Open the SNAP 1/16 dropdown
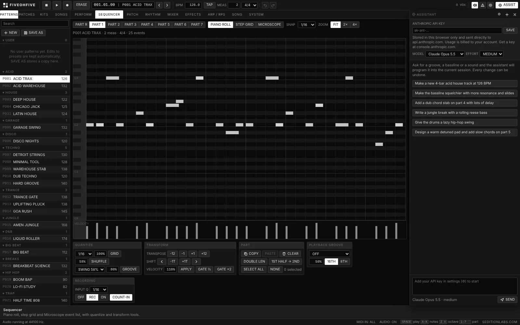The image size is (520, 325). tap(306, 25)
